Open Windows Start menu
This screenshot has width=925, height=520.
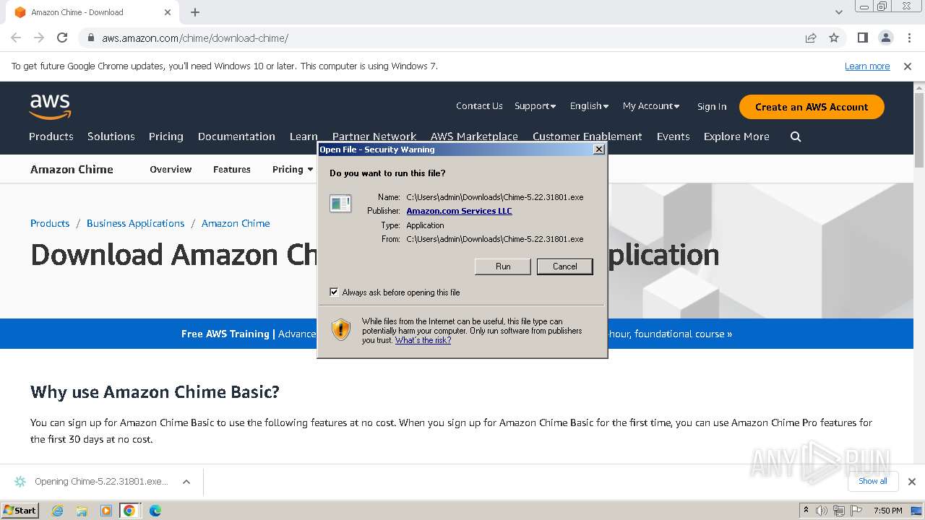tap(20, 510)
